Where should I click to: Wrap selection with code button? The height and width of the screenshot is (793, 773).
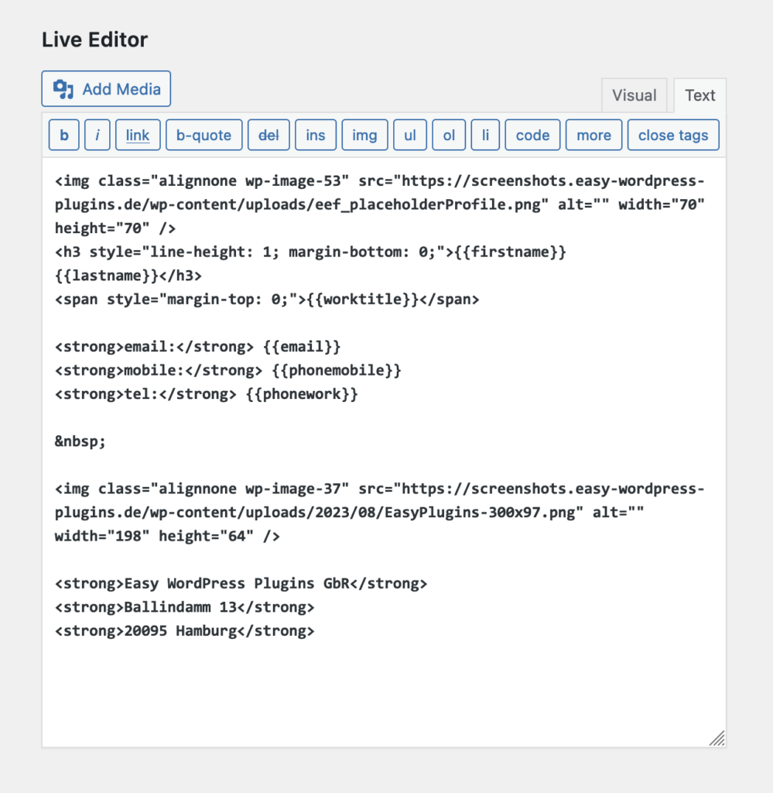click(x=532, y=135)
